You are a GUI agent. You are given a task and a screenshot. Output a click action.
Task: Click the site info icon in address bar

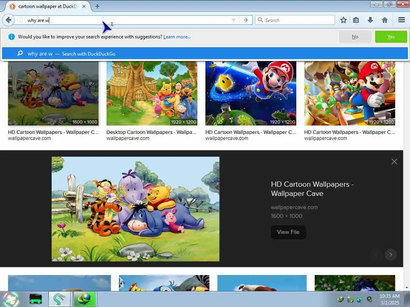(x=20, y=20)
